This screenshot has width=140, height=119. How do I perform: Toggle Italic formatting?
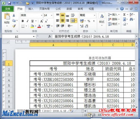[x=28, y=21]
